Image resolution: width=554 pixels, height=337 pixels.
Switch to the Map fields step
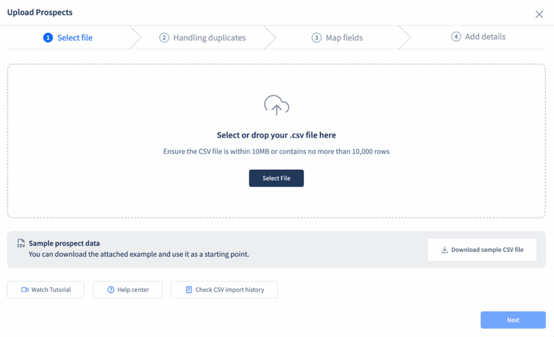tap(344, 37)
